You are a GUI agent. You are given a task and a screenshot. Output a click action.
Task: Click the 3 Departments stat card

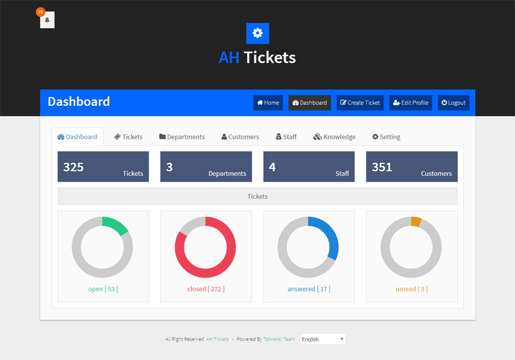pos(206,167)
